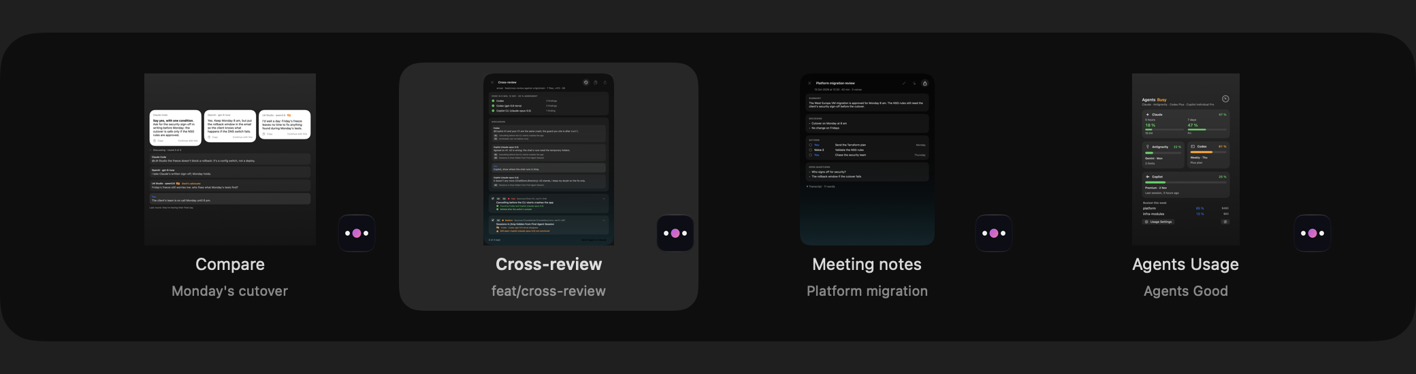Click the infra-modules row in Agents Usage

point(1185,214)
